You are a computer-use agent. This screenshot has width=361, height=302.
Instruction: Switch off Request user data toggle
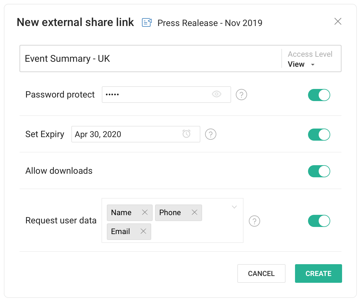[319, 221]
